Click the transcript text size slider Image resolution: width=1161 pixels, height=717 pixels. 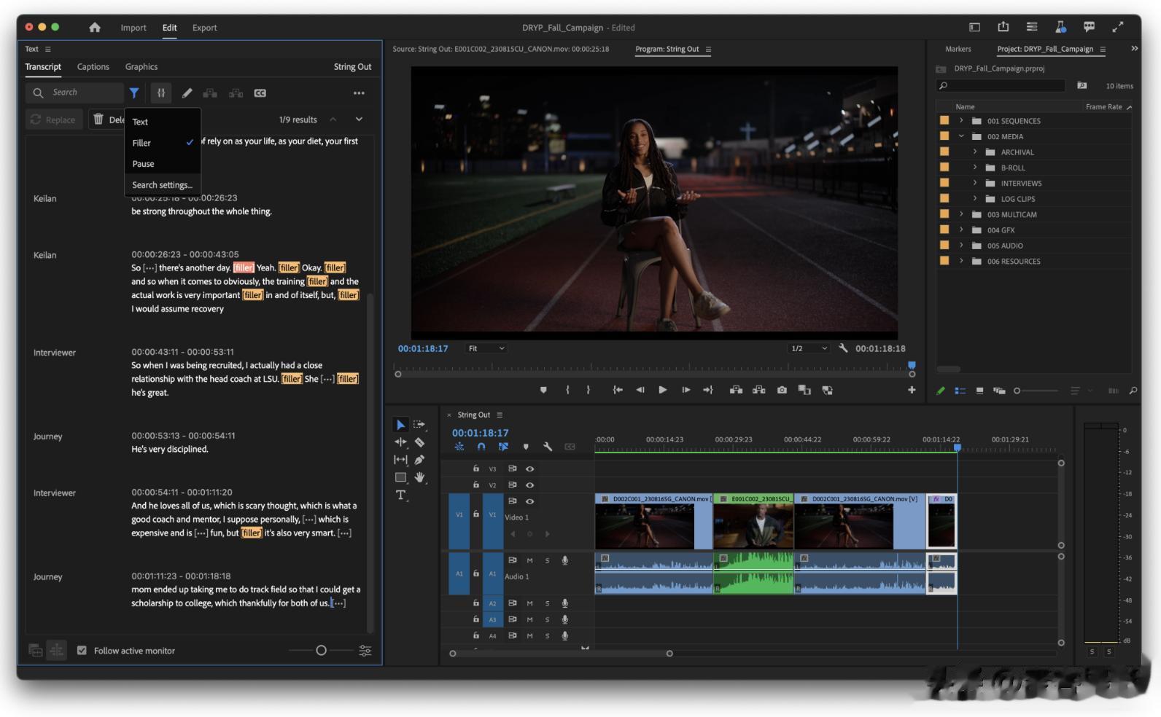point(321,651)
